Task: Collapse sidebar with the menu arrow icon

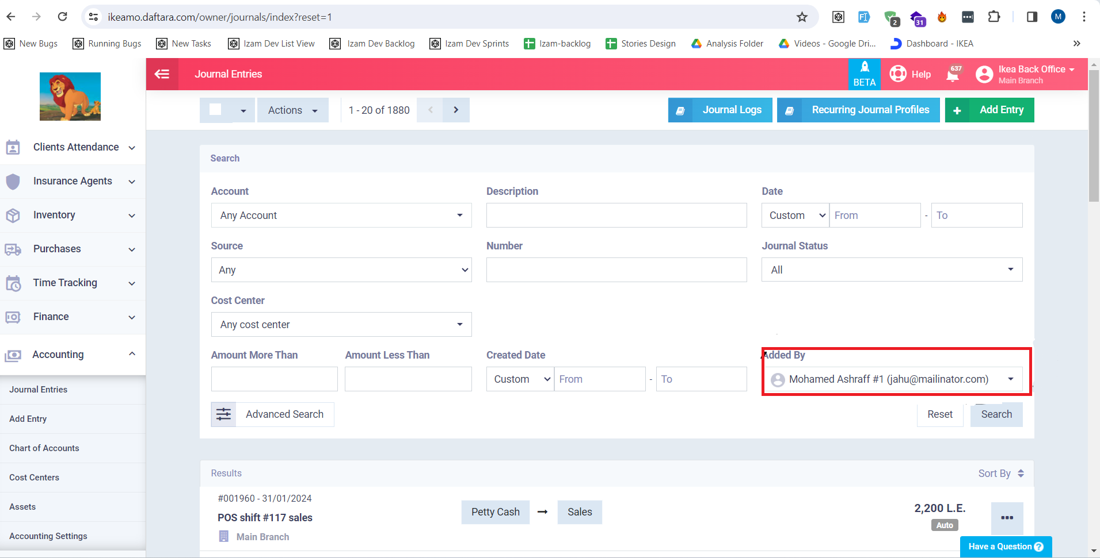Action: 162,74
